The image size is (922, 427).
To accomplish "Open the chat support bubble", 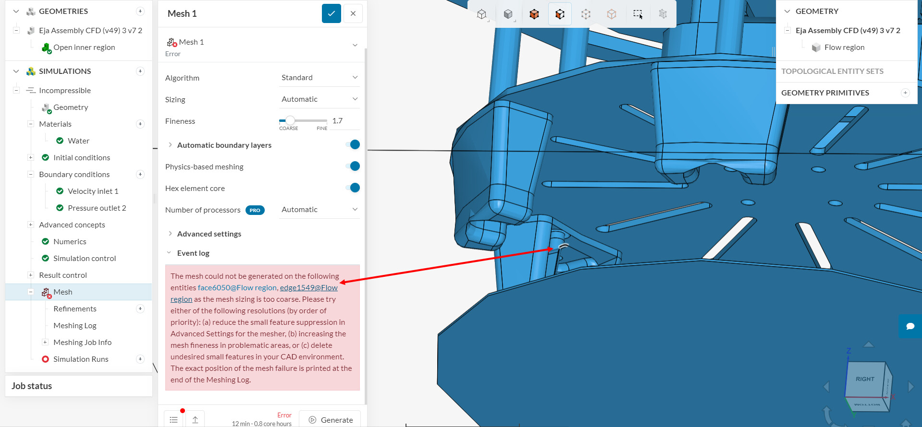I will pos(910,326).
